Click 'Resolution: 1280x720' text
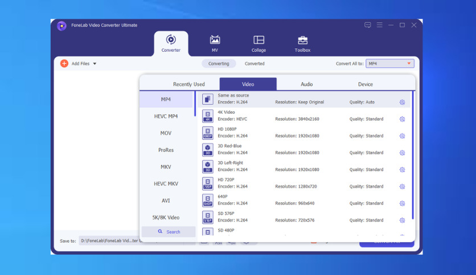Viewport: 476px width, 275px height. (x=296, y=186)
